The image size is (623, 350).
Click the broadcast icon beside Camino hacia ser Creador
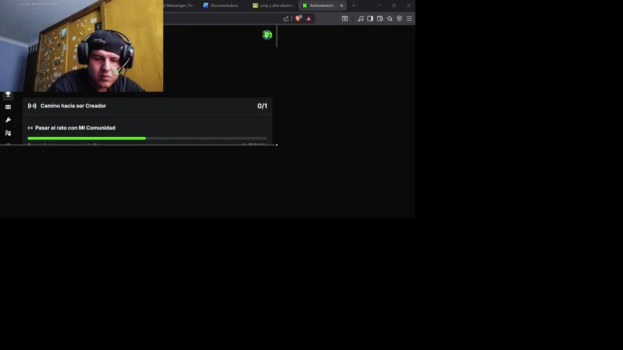pos(32,105)
